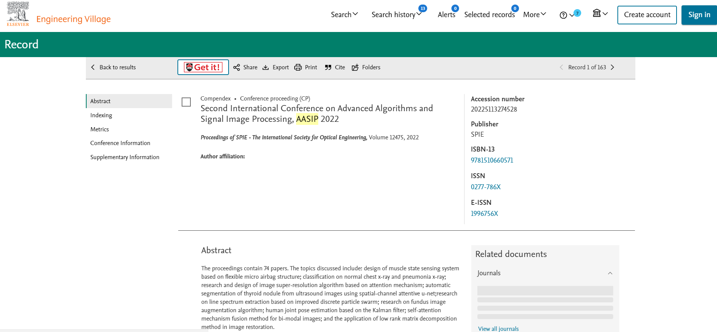Click the Share icon in toolbar
Viewport: 717px width, 332px height.
pos(237,67)
